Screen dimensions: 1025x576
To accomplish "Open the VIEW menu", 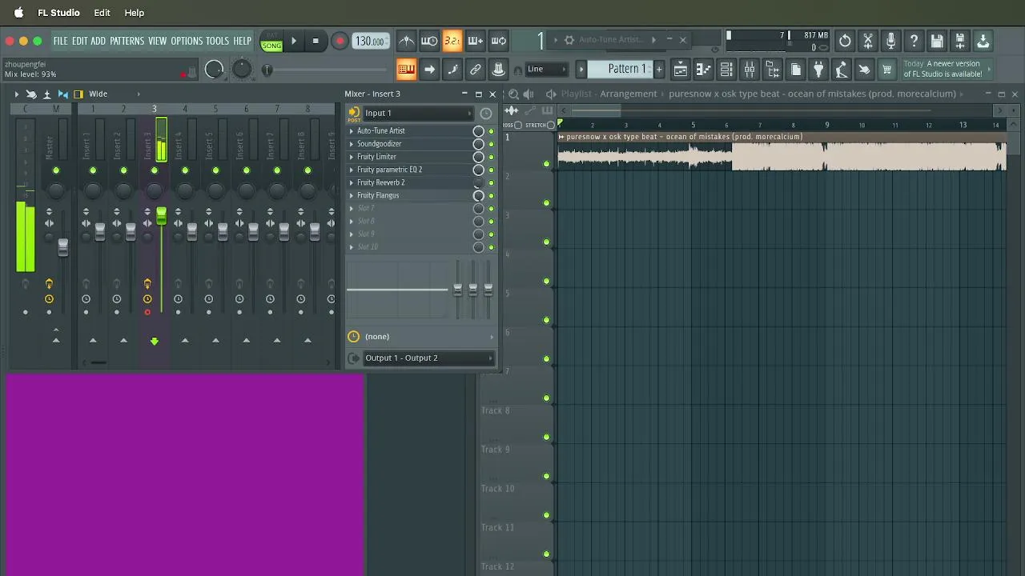I will [157, 41].
